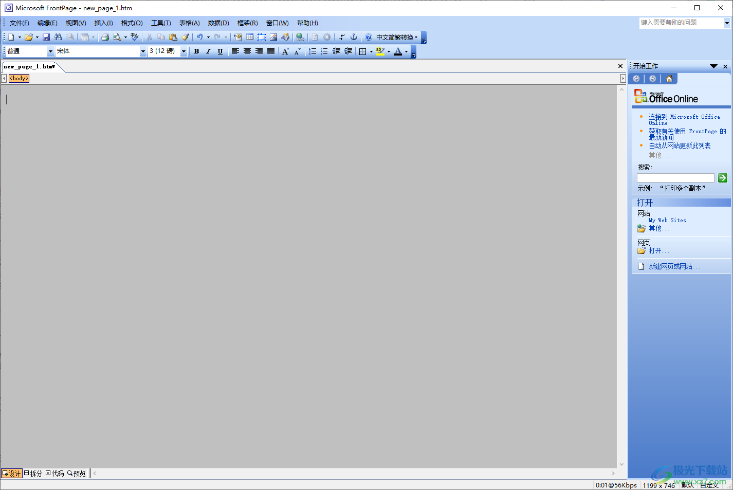This screenshot has width=733, height=490.
Task: Print the page with the printer icon
Action: (105, 37)
